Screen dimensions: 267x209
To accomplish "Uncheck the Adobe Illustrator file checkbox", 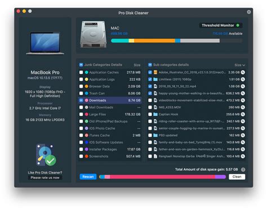I will point(150,72).
